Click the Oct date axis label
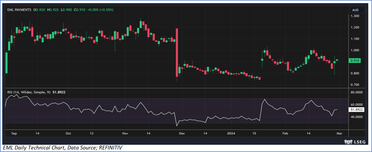This screenshot has height=152, width=372. click(x=68, y=133)
